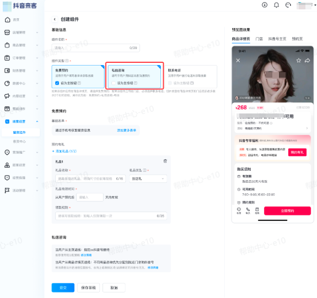The image size is (317, 298).
Task: Open notifications bell icon
Action: [x=276, y=5]
